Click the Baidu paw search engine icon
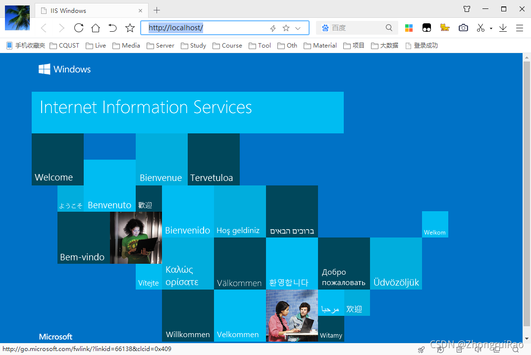This screenshot has width=531, height=355. coord(325,28)
